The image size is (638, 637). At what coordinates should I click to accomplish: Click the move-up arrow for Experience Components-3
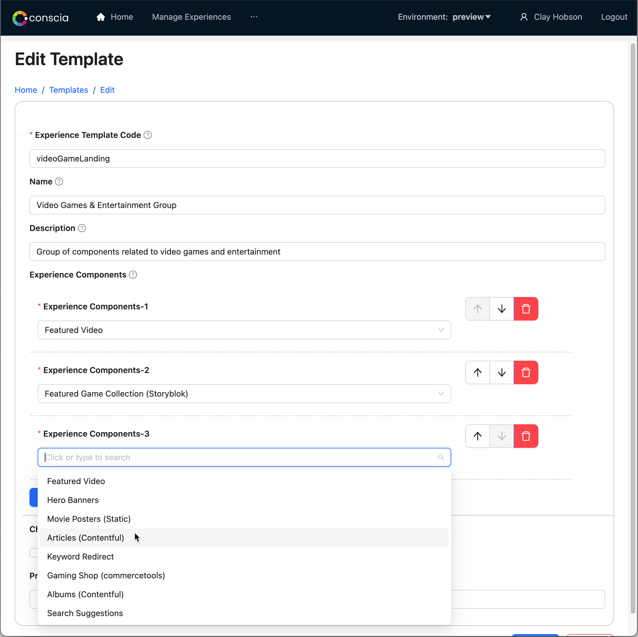478,436
